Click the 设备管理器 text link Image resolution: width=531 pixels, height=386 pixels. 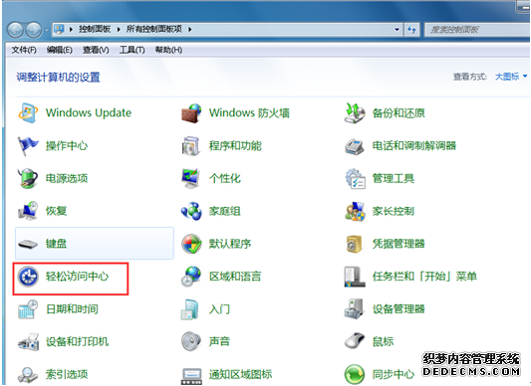(x=398, y=308)
